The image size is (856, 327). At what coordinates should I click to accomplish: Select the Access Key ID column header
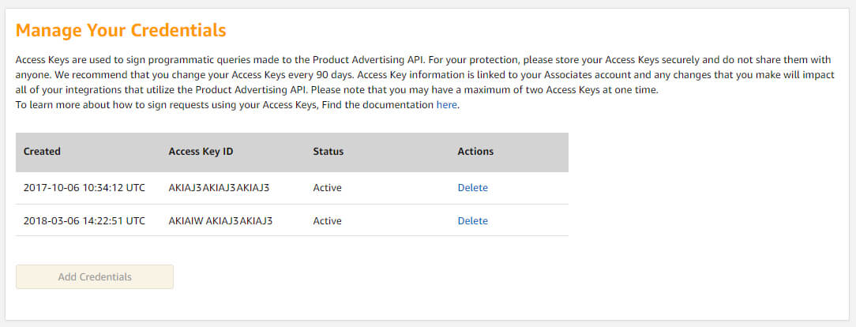(x=201, y=151)
